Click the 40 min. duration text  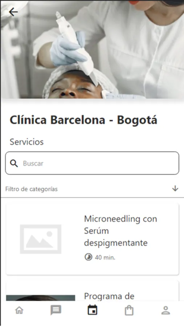pos(105,258)
